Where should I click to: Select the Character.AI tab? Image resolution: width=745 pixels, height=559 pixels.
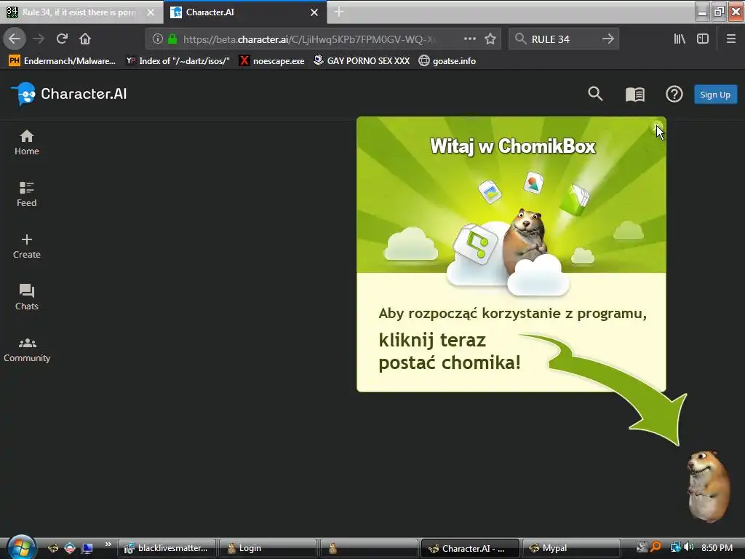coord(244,12)
